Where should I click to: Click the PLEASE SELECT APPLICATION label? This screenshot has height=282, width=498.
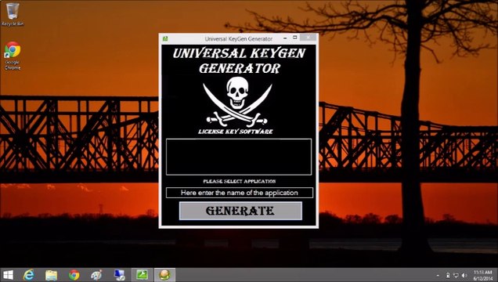pyautogui.click(x=240, y=181)
